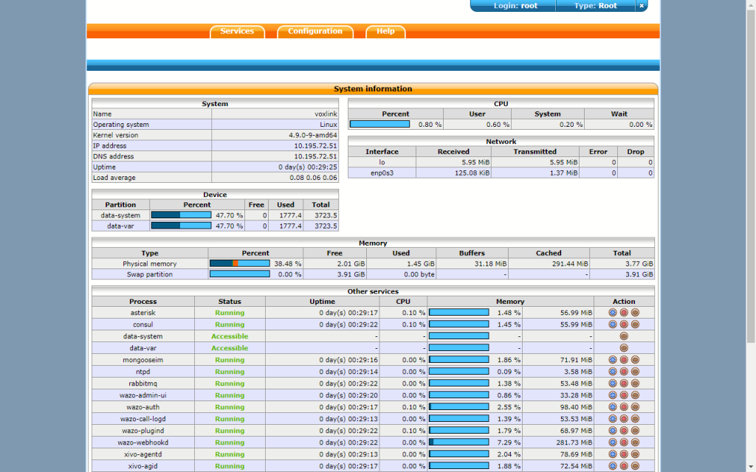Click the brown monitor icon for wazo-admin-ui
756x472 pixels.
(635, 395)
